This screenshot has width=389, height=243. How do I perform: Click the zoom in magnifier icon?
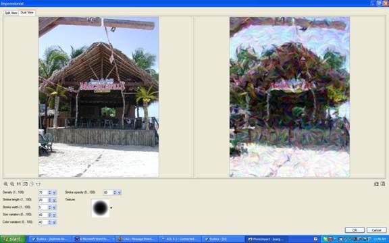(x=5, y=184)
